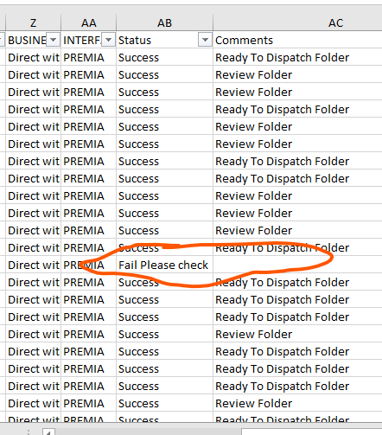Select the first Review Folder comment cell
The image size is (382, 435).
coord(298,74)
